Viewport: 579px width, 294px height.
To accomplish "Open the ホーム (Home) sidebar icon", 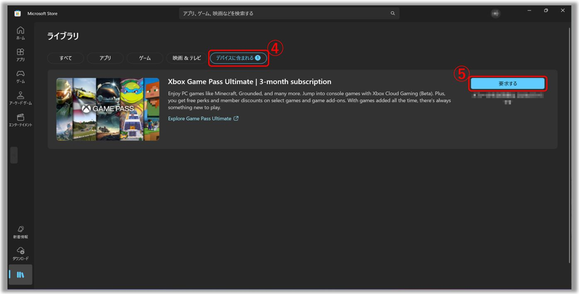I will [20, 33].
